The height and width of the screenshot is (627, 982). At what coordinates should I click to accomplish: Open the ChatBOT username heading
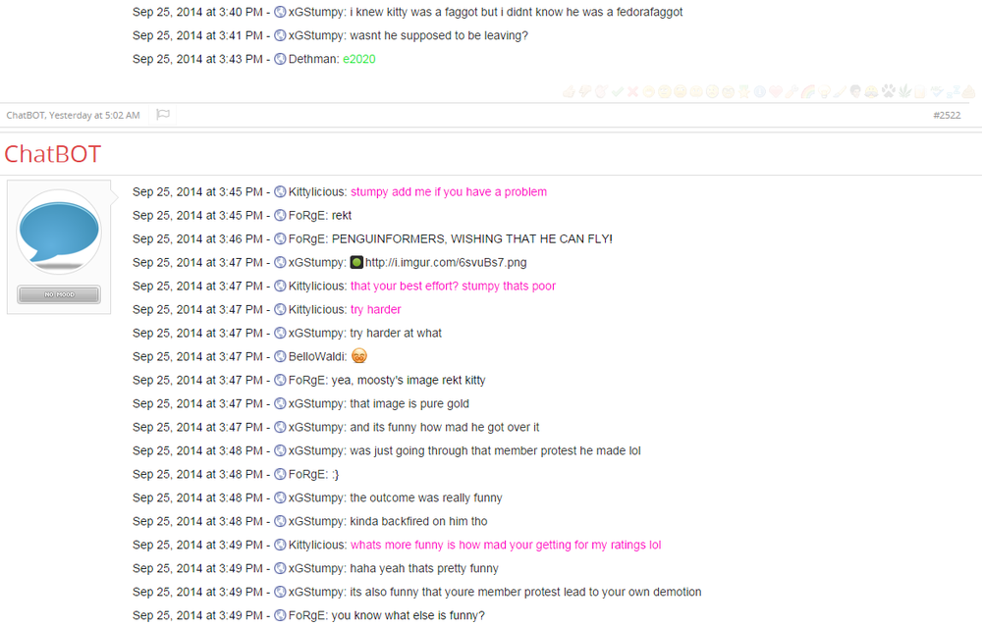point(53,154)
